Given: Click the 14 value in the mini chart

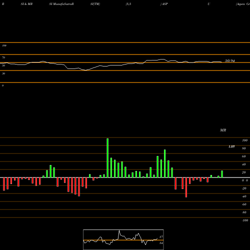Looking at the screenshot, I should 161,243.
